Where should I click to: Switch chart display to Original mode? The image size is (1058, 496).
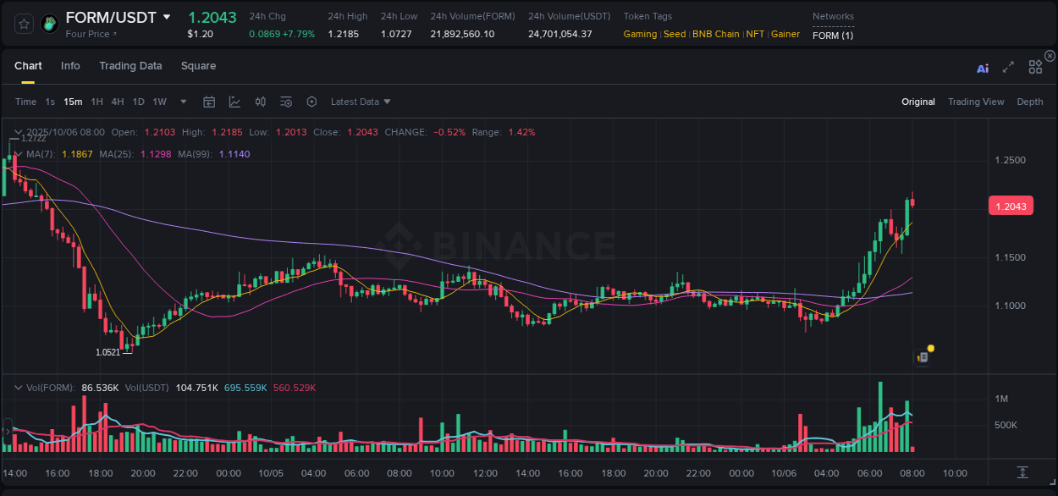[917, 102]
